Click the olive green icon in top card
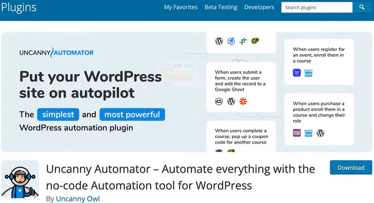 point(255,41)
